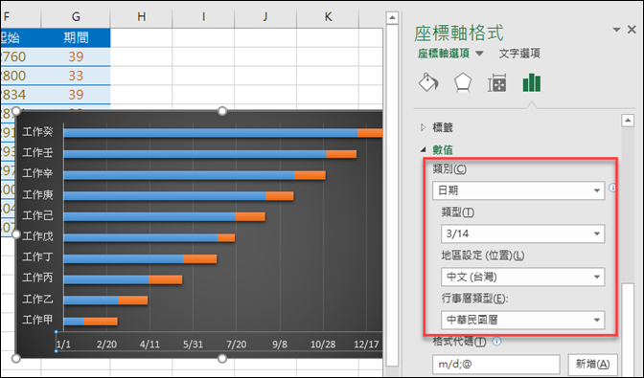Click the pane scrollbar up arrow
The width and height of the screenshot is (644, 378).
point(628,121)
